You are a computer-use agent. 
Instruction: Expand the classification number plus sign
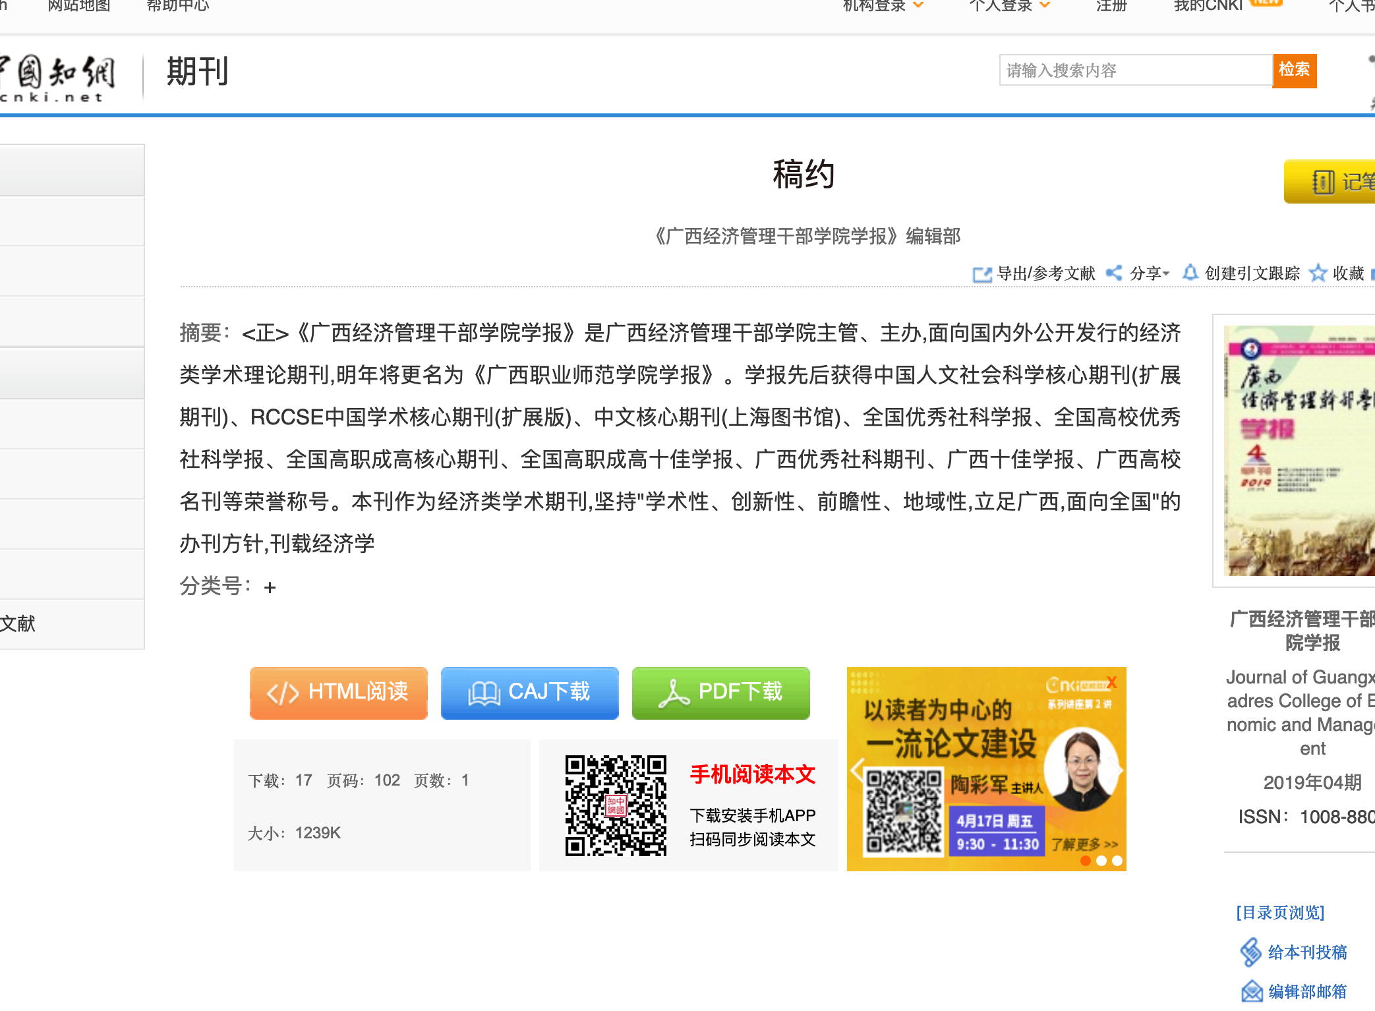click(270, 587)
